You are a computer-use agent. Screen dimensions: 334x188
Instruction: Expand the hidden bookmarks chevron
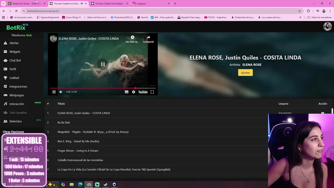click(x=300, y=17)
